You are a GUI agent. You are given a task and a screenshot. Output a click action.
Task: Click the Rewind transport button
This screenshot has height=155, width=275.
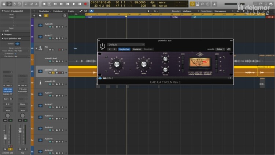(x=55, y=4)
